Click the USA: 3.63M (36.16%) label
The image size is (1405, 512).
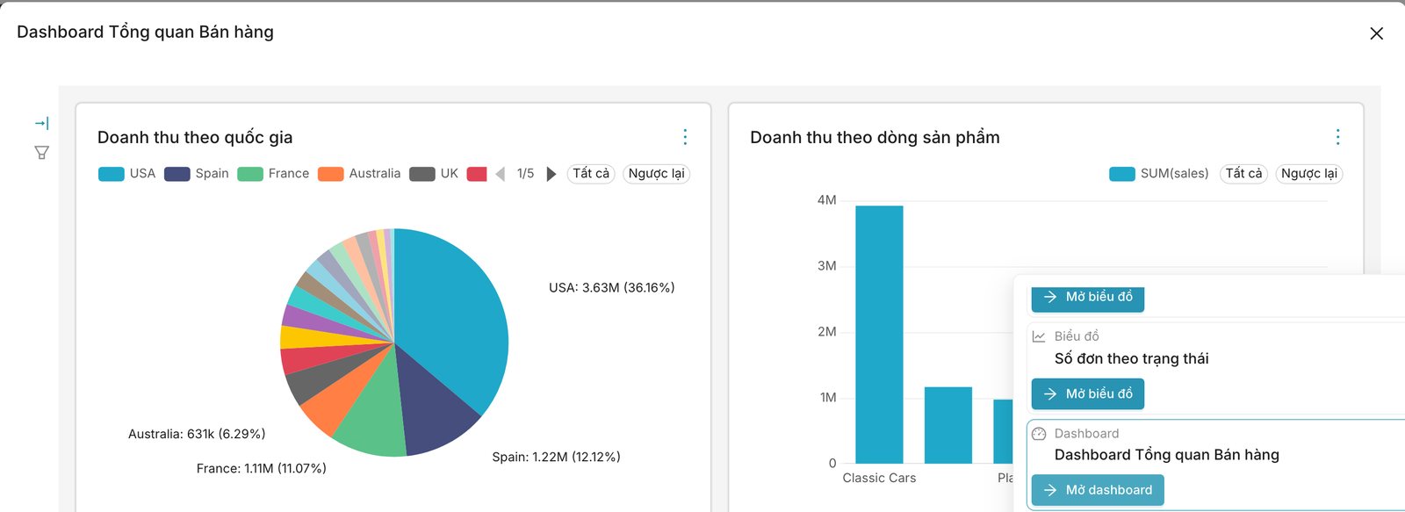612,288
